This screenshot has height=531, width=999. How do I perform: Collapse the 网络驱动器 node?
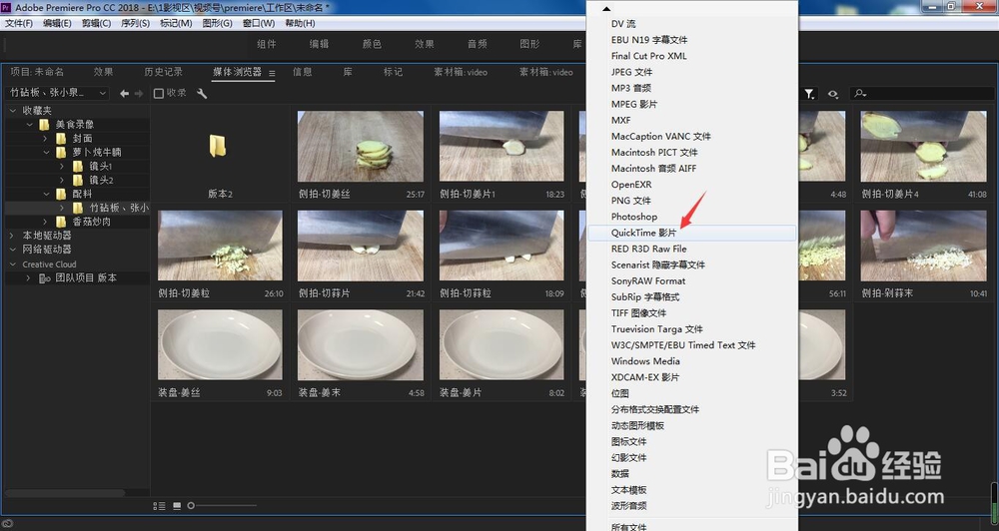coord(13,250)
